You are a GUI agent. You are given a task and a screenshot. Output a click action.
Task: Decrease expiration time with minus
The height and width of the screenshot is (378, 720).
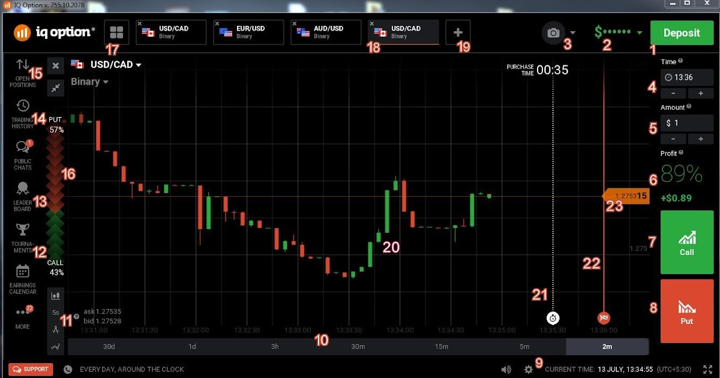coord(673,94)
